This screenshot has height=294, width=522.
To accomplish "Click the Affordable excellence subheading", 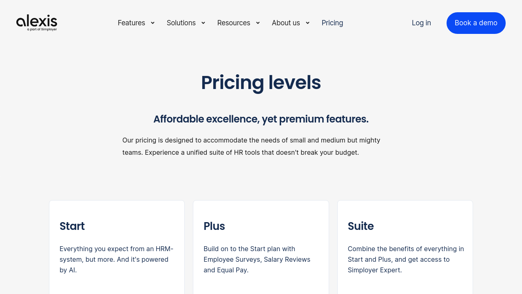I will coord(261,119).
